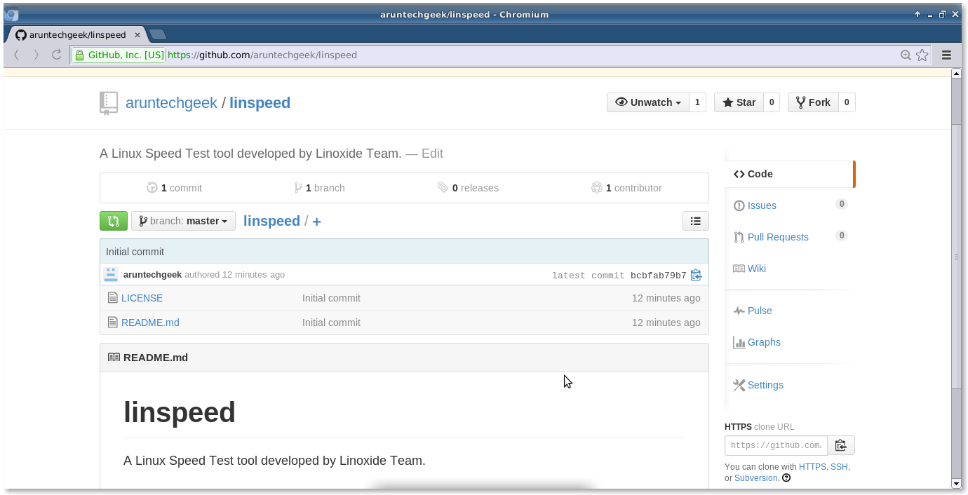968x495 pixels.
Task: Open the README.md file
Action: pyautogui.click(x=149, y=322)
